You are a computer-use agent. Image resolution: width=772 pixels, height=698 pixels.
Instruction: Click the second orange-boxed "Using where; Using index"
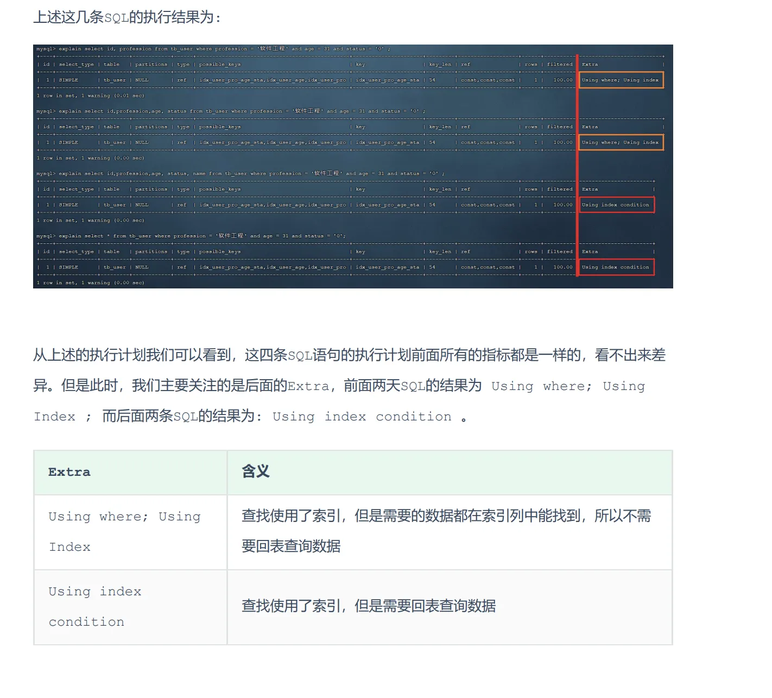coord(621,142)
